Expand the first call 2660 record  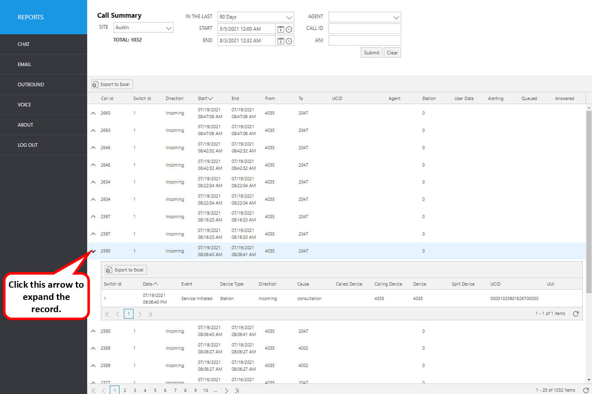pos(93,113)
